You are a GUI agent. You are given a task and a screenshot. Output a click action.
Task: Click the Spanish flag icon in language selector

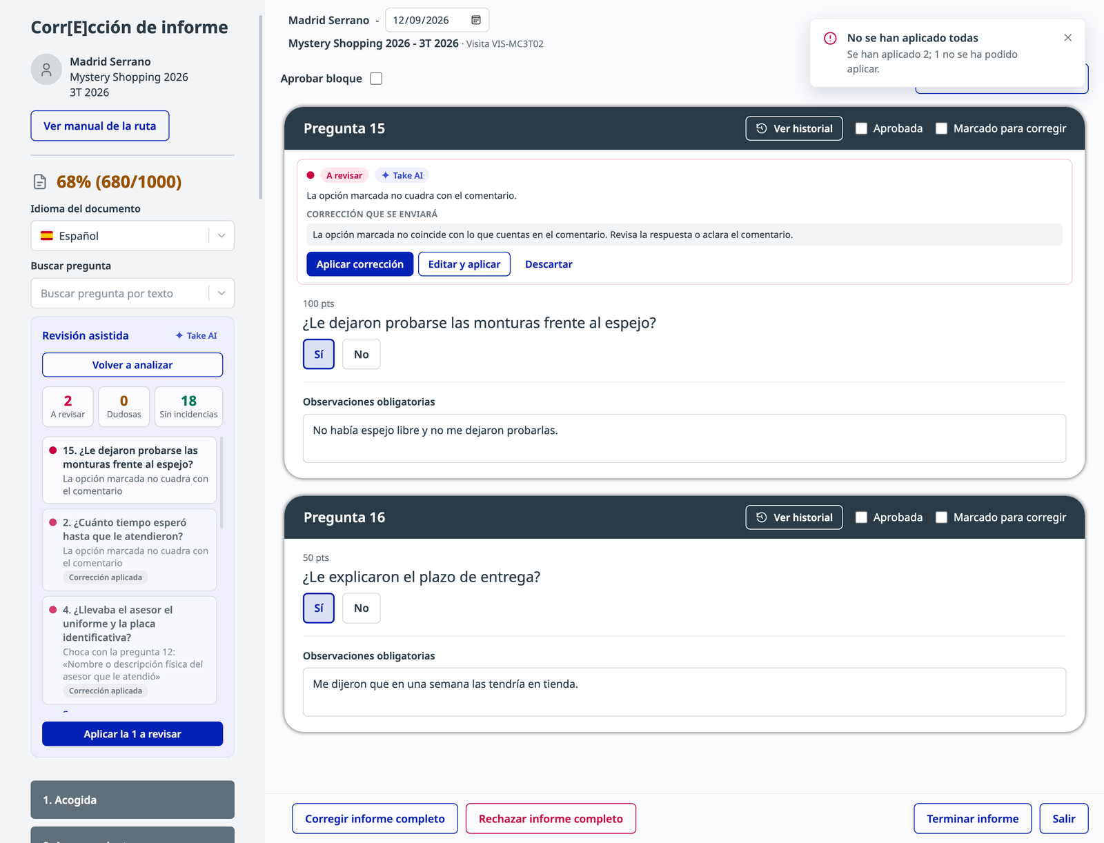[x=47, y=236]
